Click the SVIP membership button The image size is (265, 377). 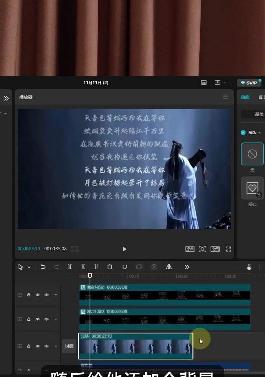[x=249, y=83]
